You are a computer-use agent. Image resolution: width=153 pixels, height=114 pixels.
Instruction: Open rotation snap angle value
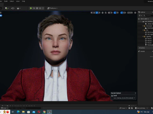pos(117,13)
